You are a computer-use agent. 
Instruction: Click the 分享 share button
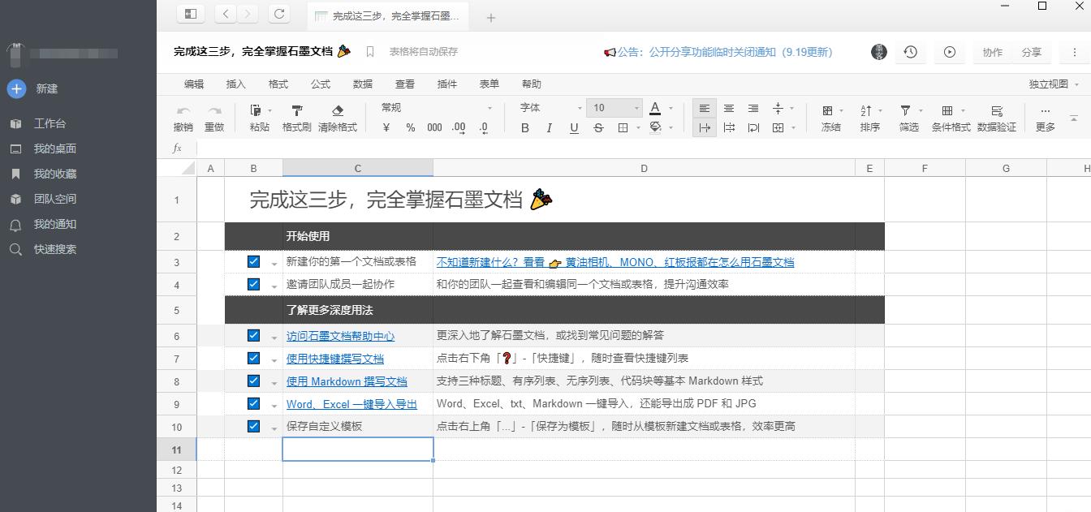1033,52
